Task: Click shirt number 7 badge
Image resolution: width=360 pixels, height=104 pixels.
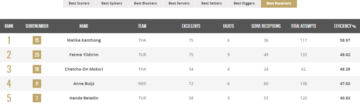Action: (x=37, y=98)
